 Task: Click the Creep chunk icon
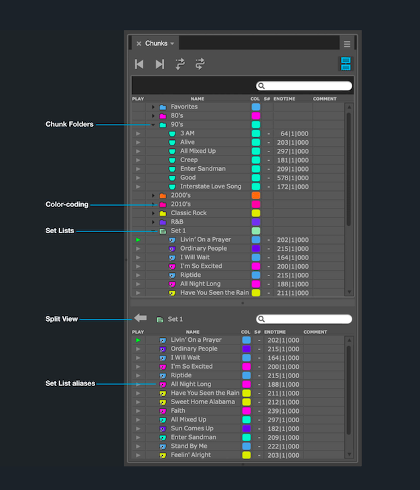171,160
